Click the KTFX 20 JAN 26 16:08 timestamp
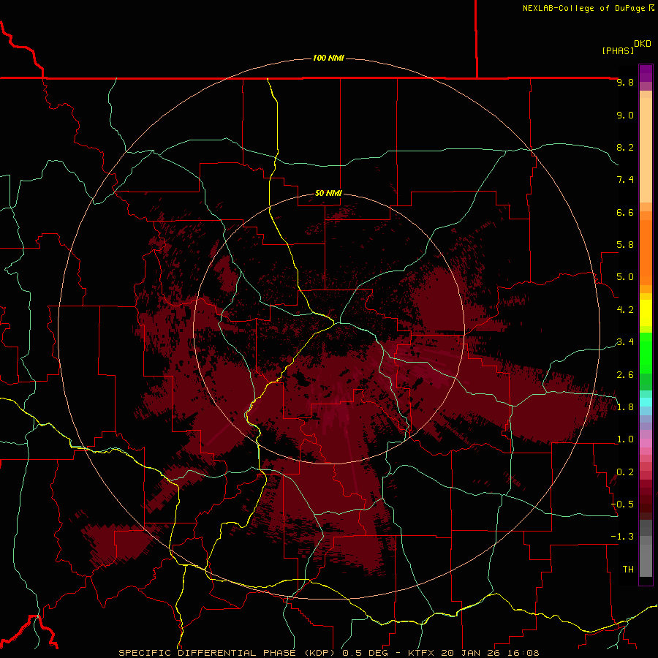Viewport: 658px width, 658px height. (x=473, y=653)
